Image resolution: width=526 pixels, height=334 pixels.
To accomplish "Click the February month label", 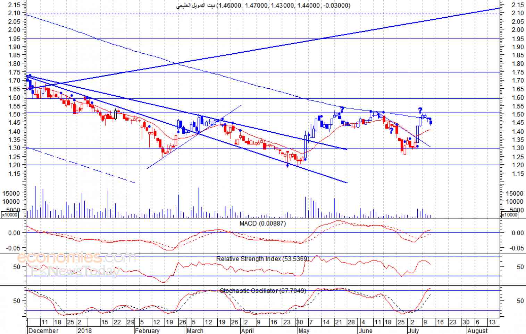I will (147, 331).
